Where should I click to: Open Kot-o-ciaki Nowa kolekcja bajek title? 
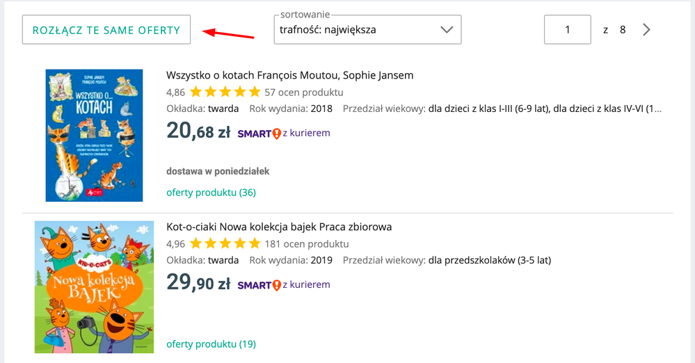click(x=279, y=227)
